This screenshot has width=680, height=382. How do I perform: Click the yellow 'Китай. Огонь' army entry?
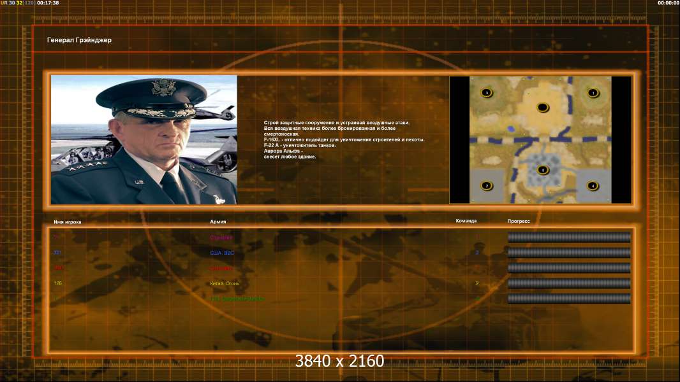224,283
